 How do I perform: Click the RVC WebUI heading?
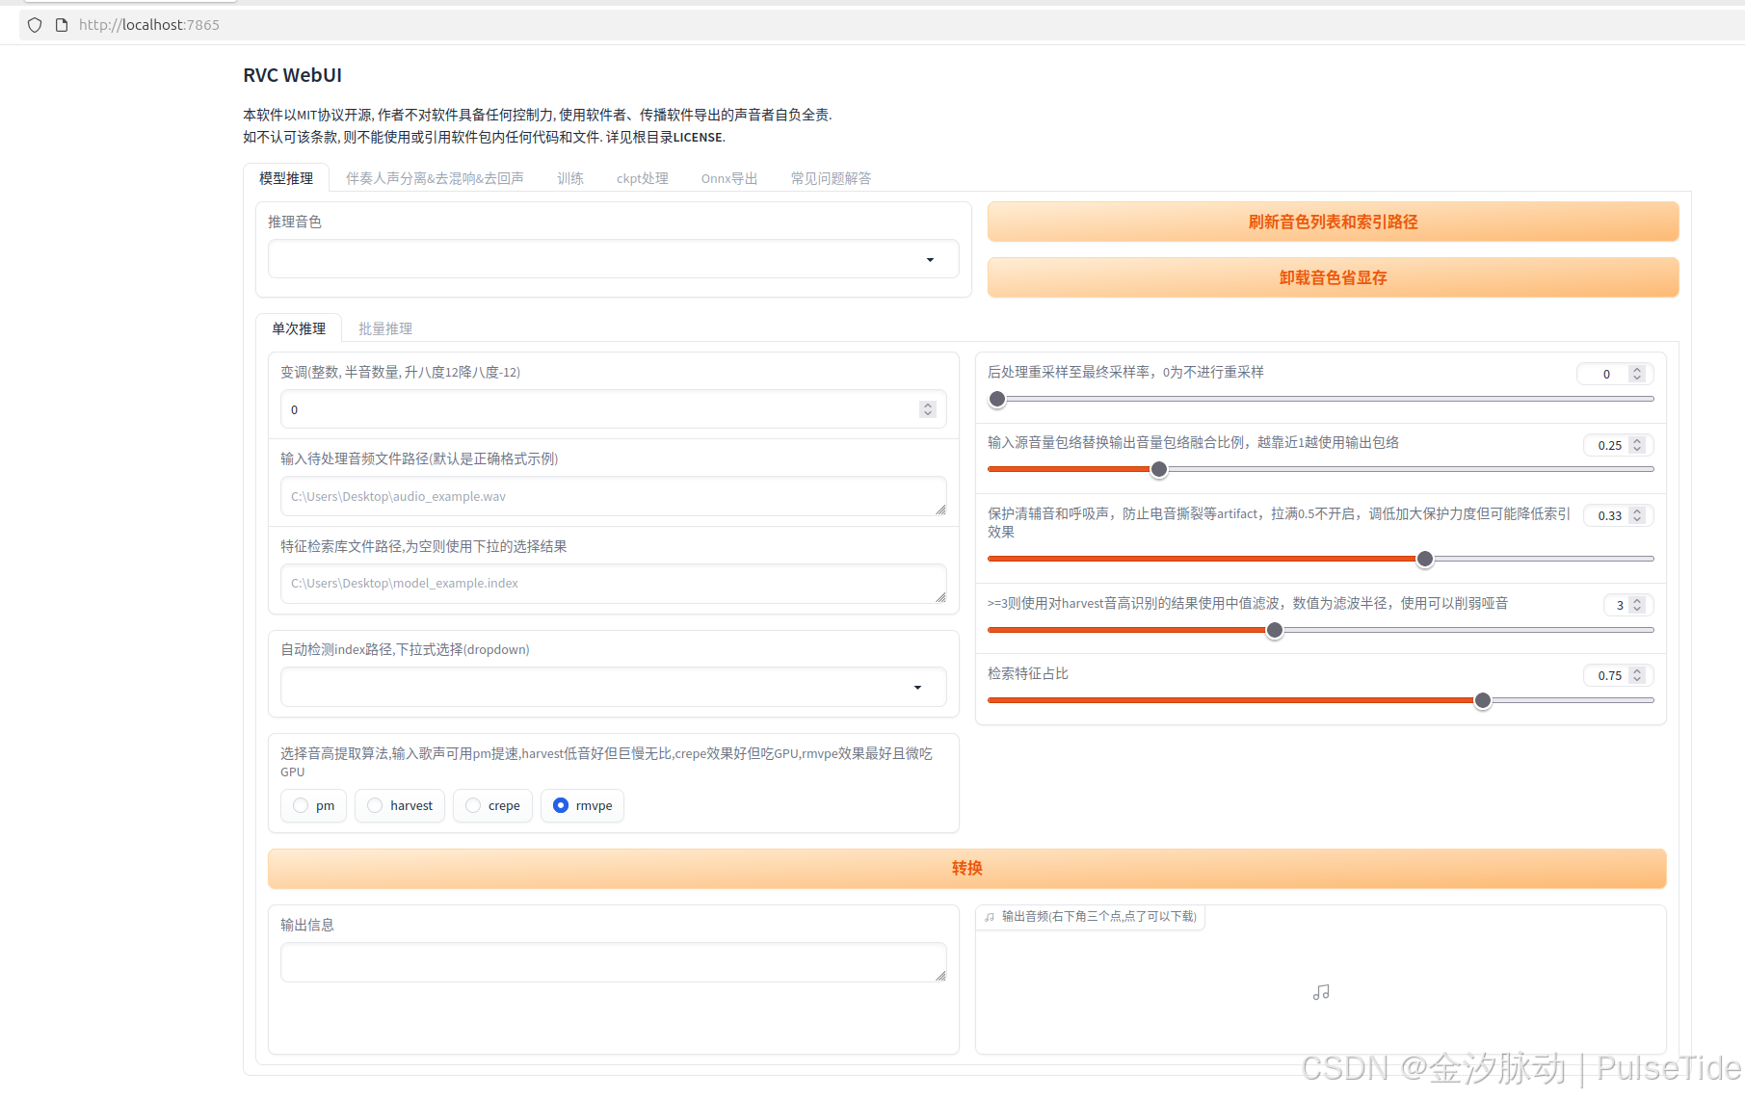292,75
